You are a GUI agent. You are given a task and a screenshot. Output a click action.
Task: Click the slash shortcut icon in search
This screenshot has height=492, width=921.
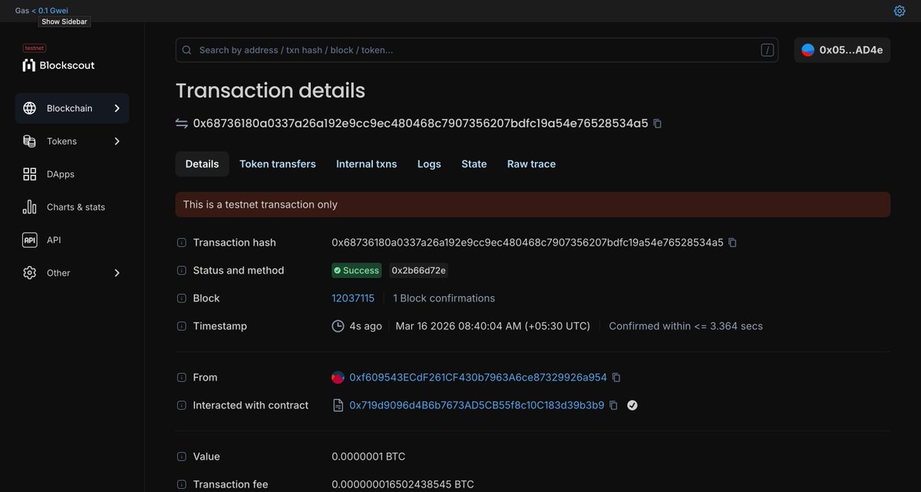[x=767, y=50]
